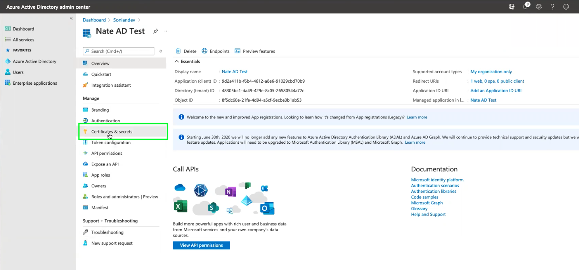Click the Dashboard breadcrumb link
Screen dimensions: 579x270
94,20
